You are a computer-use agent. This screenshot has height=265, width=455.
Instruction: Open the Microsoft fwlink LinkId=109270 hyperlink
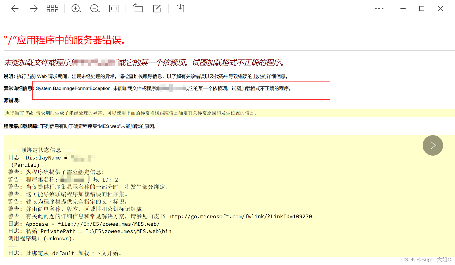coord(240,216)
